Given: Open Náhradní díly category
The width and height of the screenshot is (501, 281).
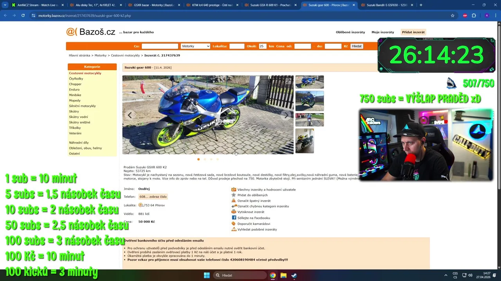Looking at the screenshot, I should point(79,142).
